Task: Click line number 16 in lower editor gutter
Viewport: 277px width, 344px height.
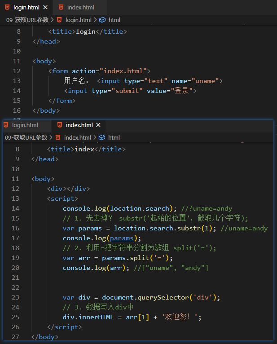Action: (15, 228)
